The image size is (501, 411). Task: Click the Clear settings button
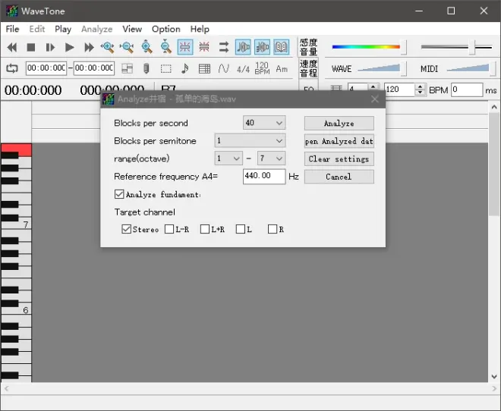(x=339, y=159)
